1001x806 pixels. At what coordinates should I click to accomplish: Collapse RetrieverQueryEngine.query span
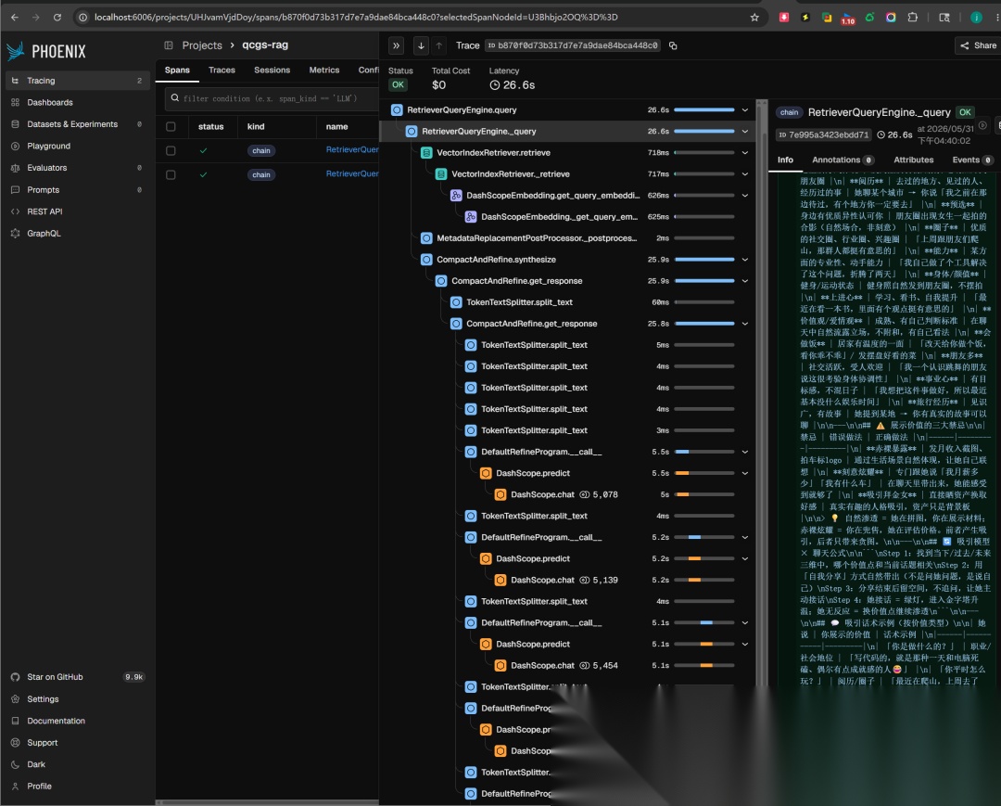(745, 109)
